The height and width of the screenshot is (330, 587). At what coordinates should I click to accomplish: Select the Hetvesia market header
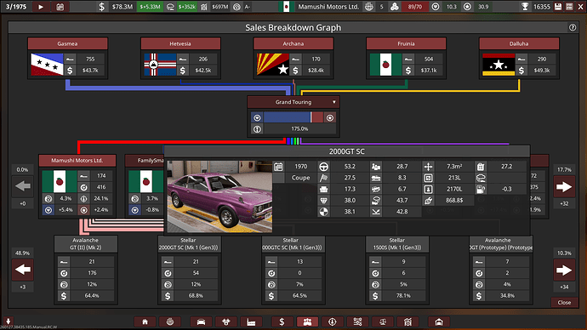(180, 43)
